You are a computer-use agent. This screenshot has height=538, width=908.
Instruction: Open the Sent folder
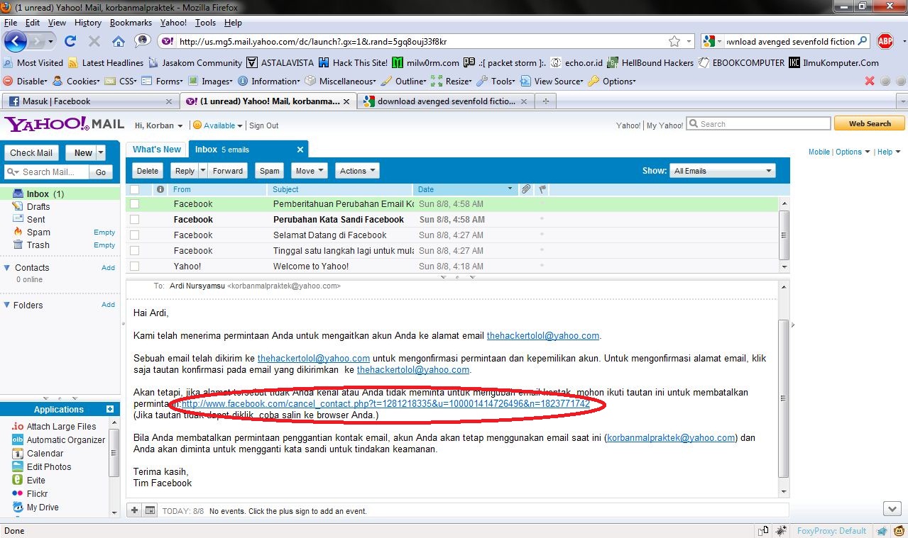[x=35, y=219]
